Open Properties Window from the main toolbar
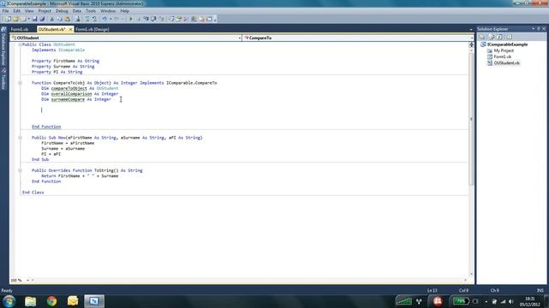This screenshot has height=308, width=549. tap(178, 19)
